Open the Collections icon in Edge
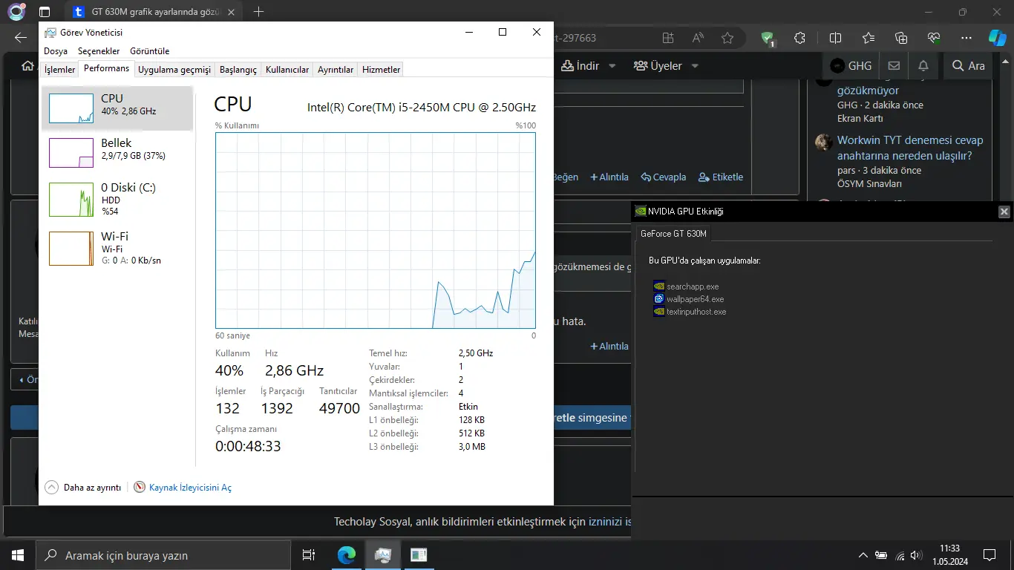 click(x=901, y=38)
